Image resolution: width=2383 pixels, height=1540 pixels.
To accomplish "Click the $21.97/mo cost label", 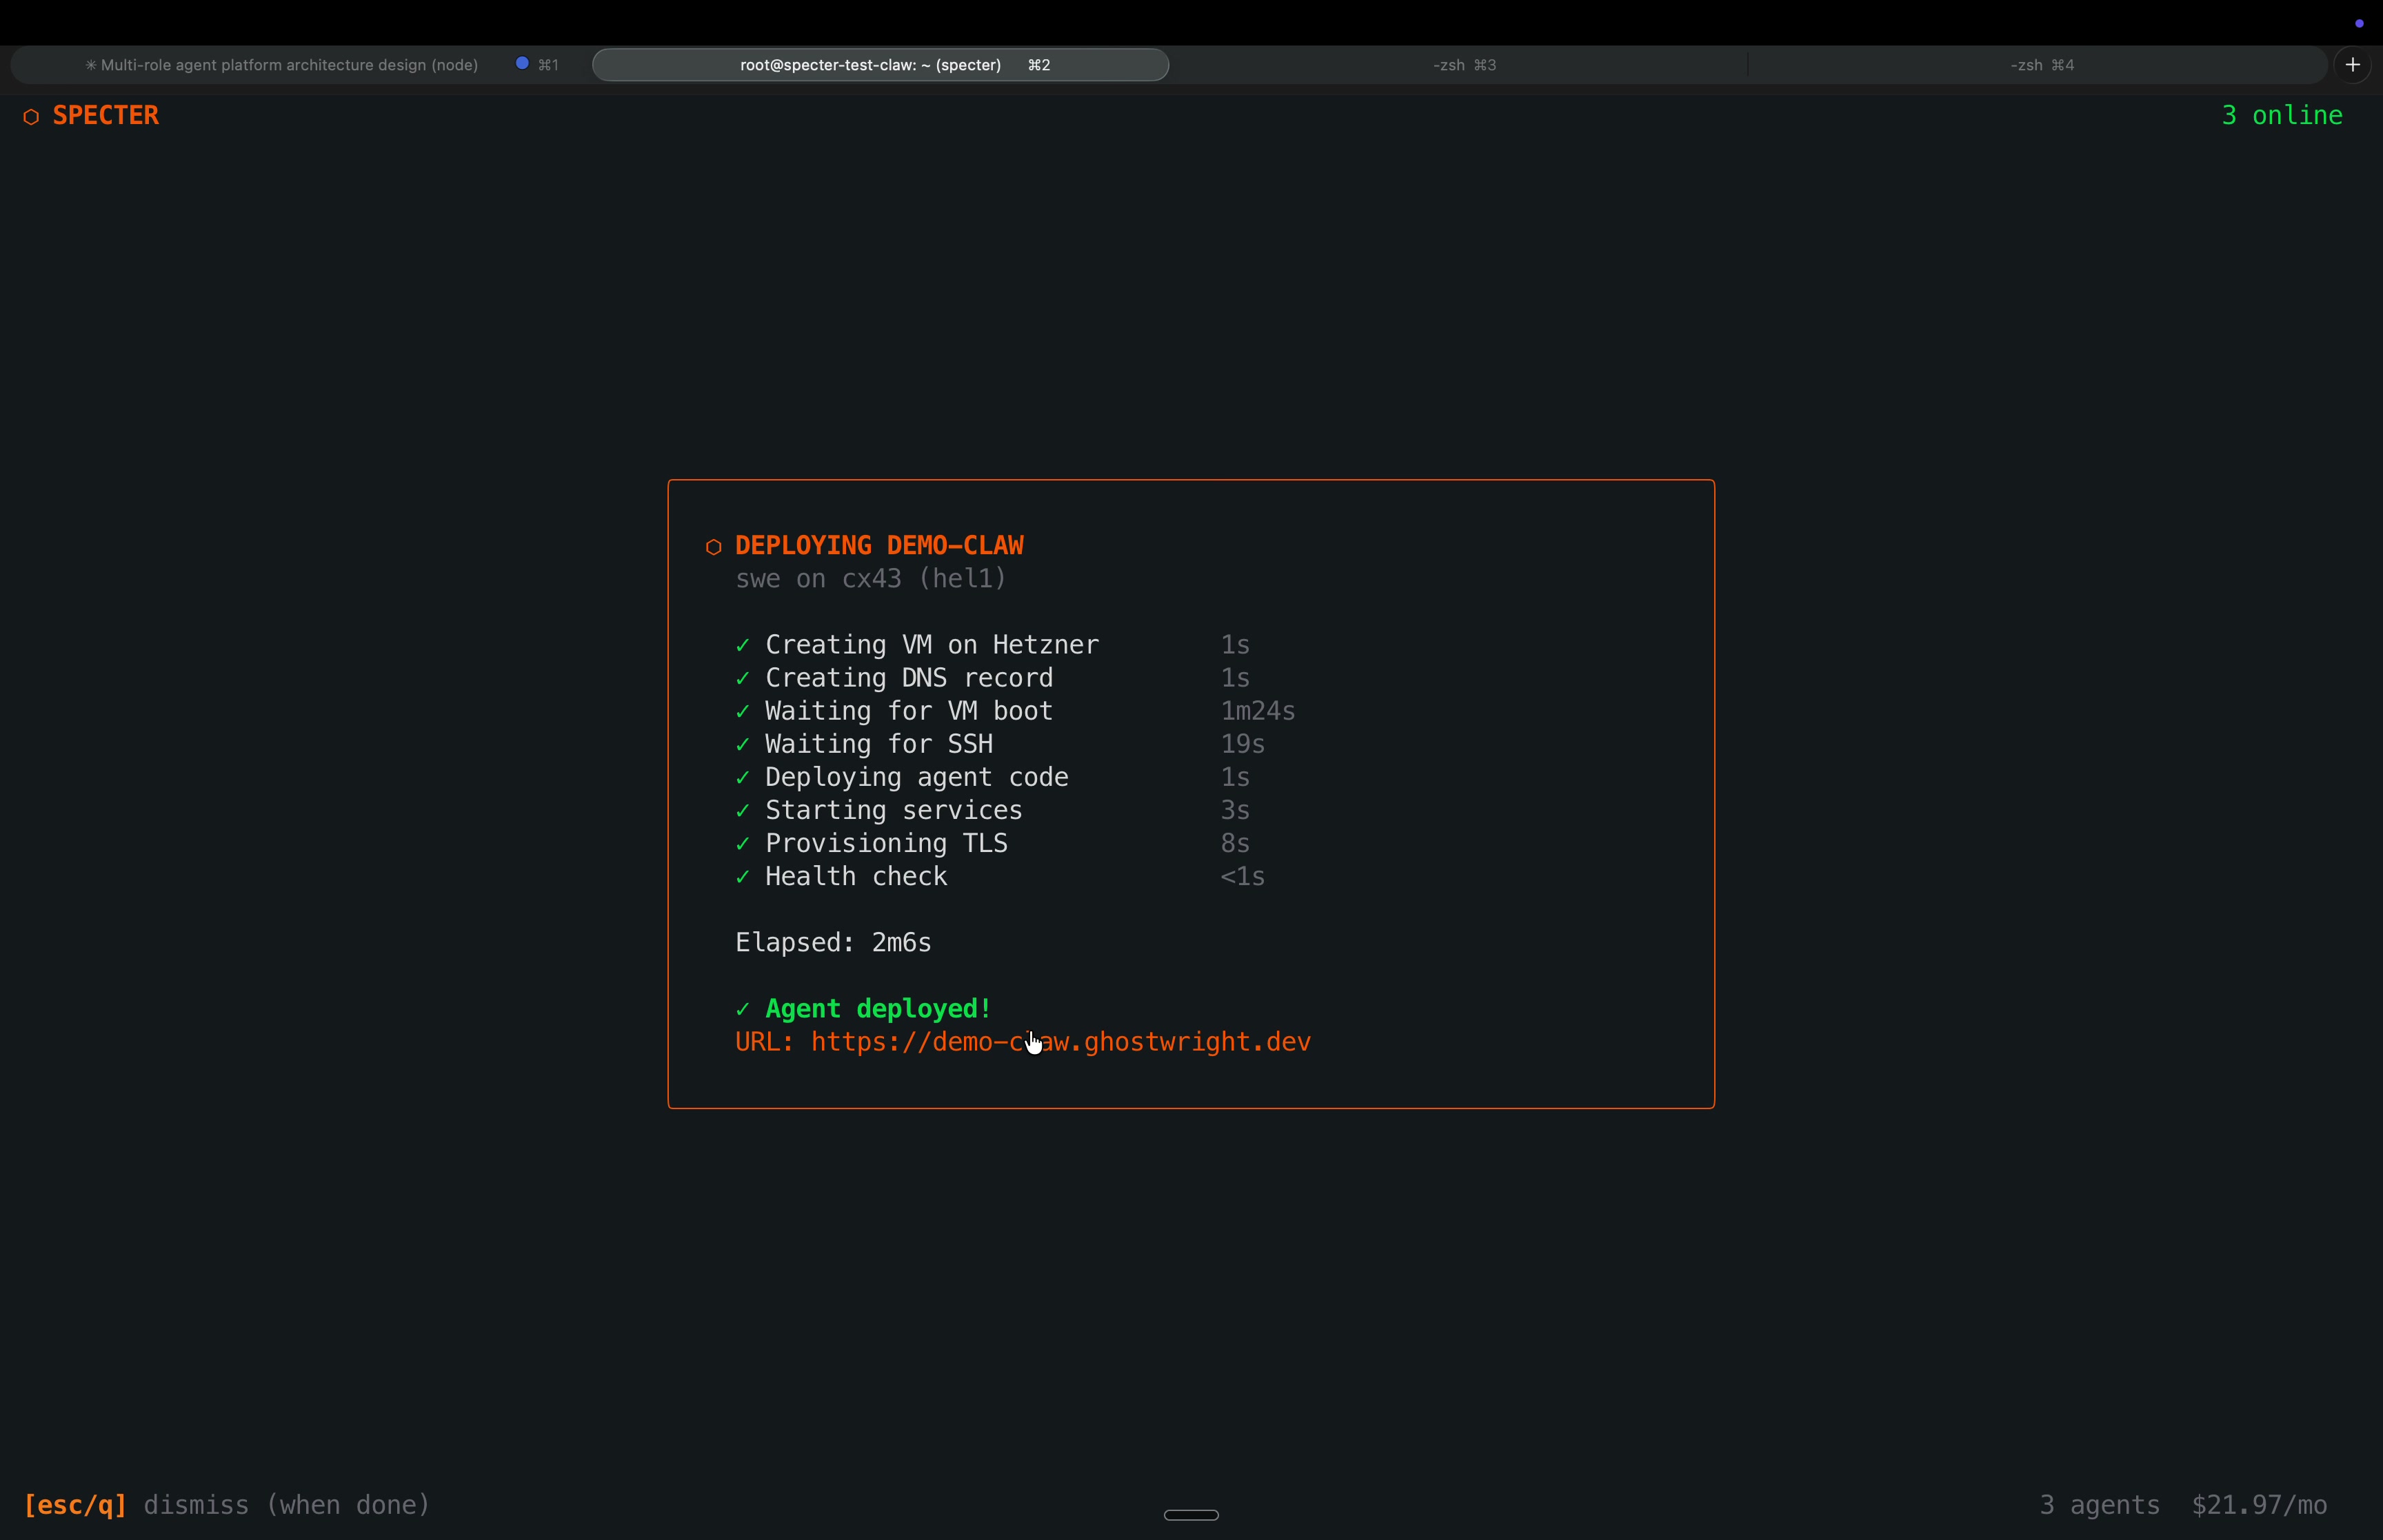I will click(2258, 1505).
